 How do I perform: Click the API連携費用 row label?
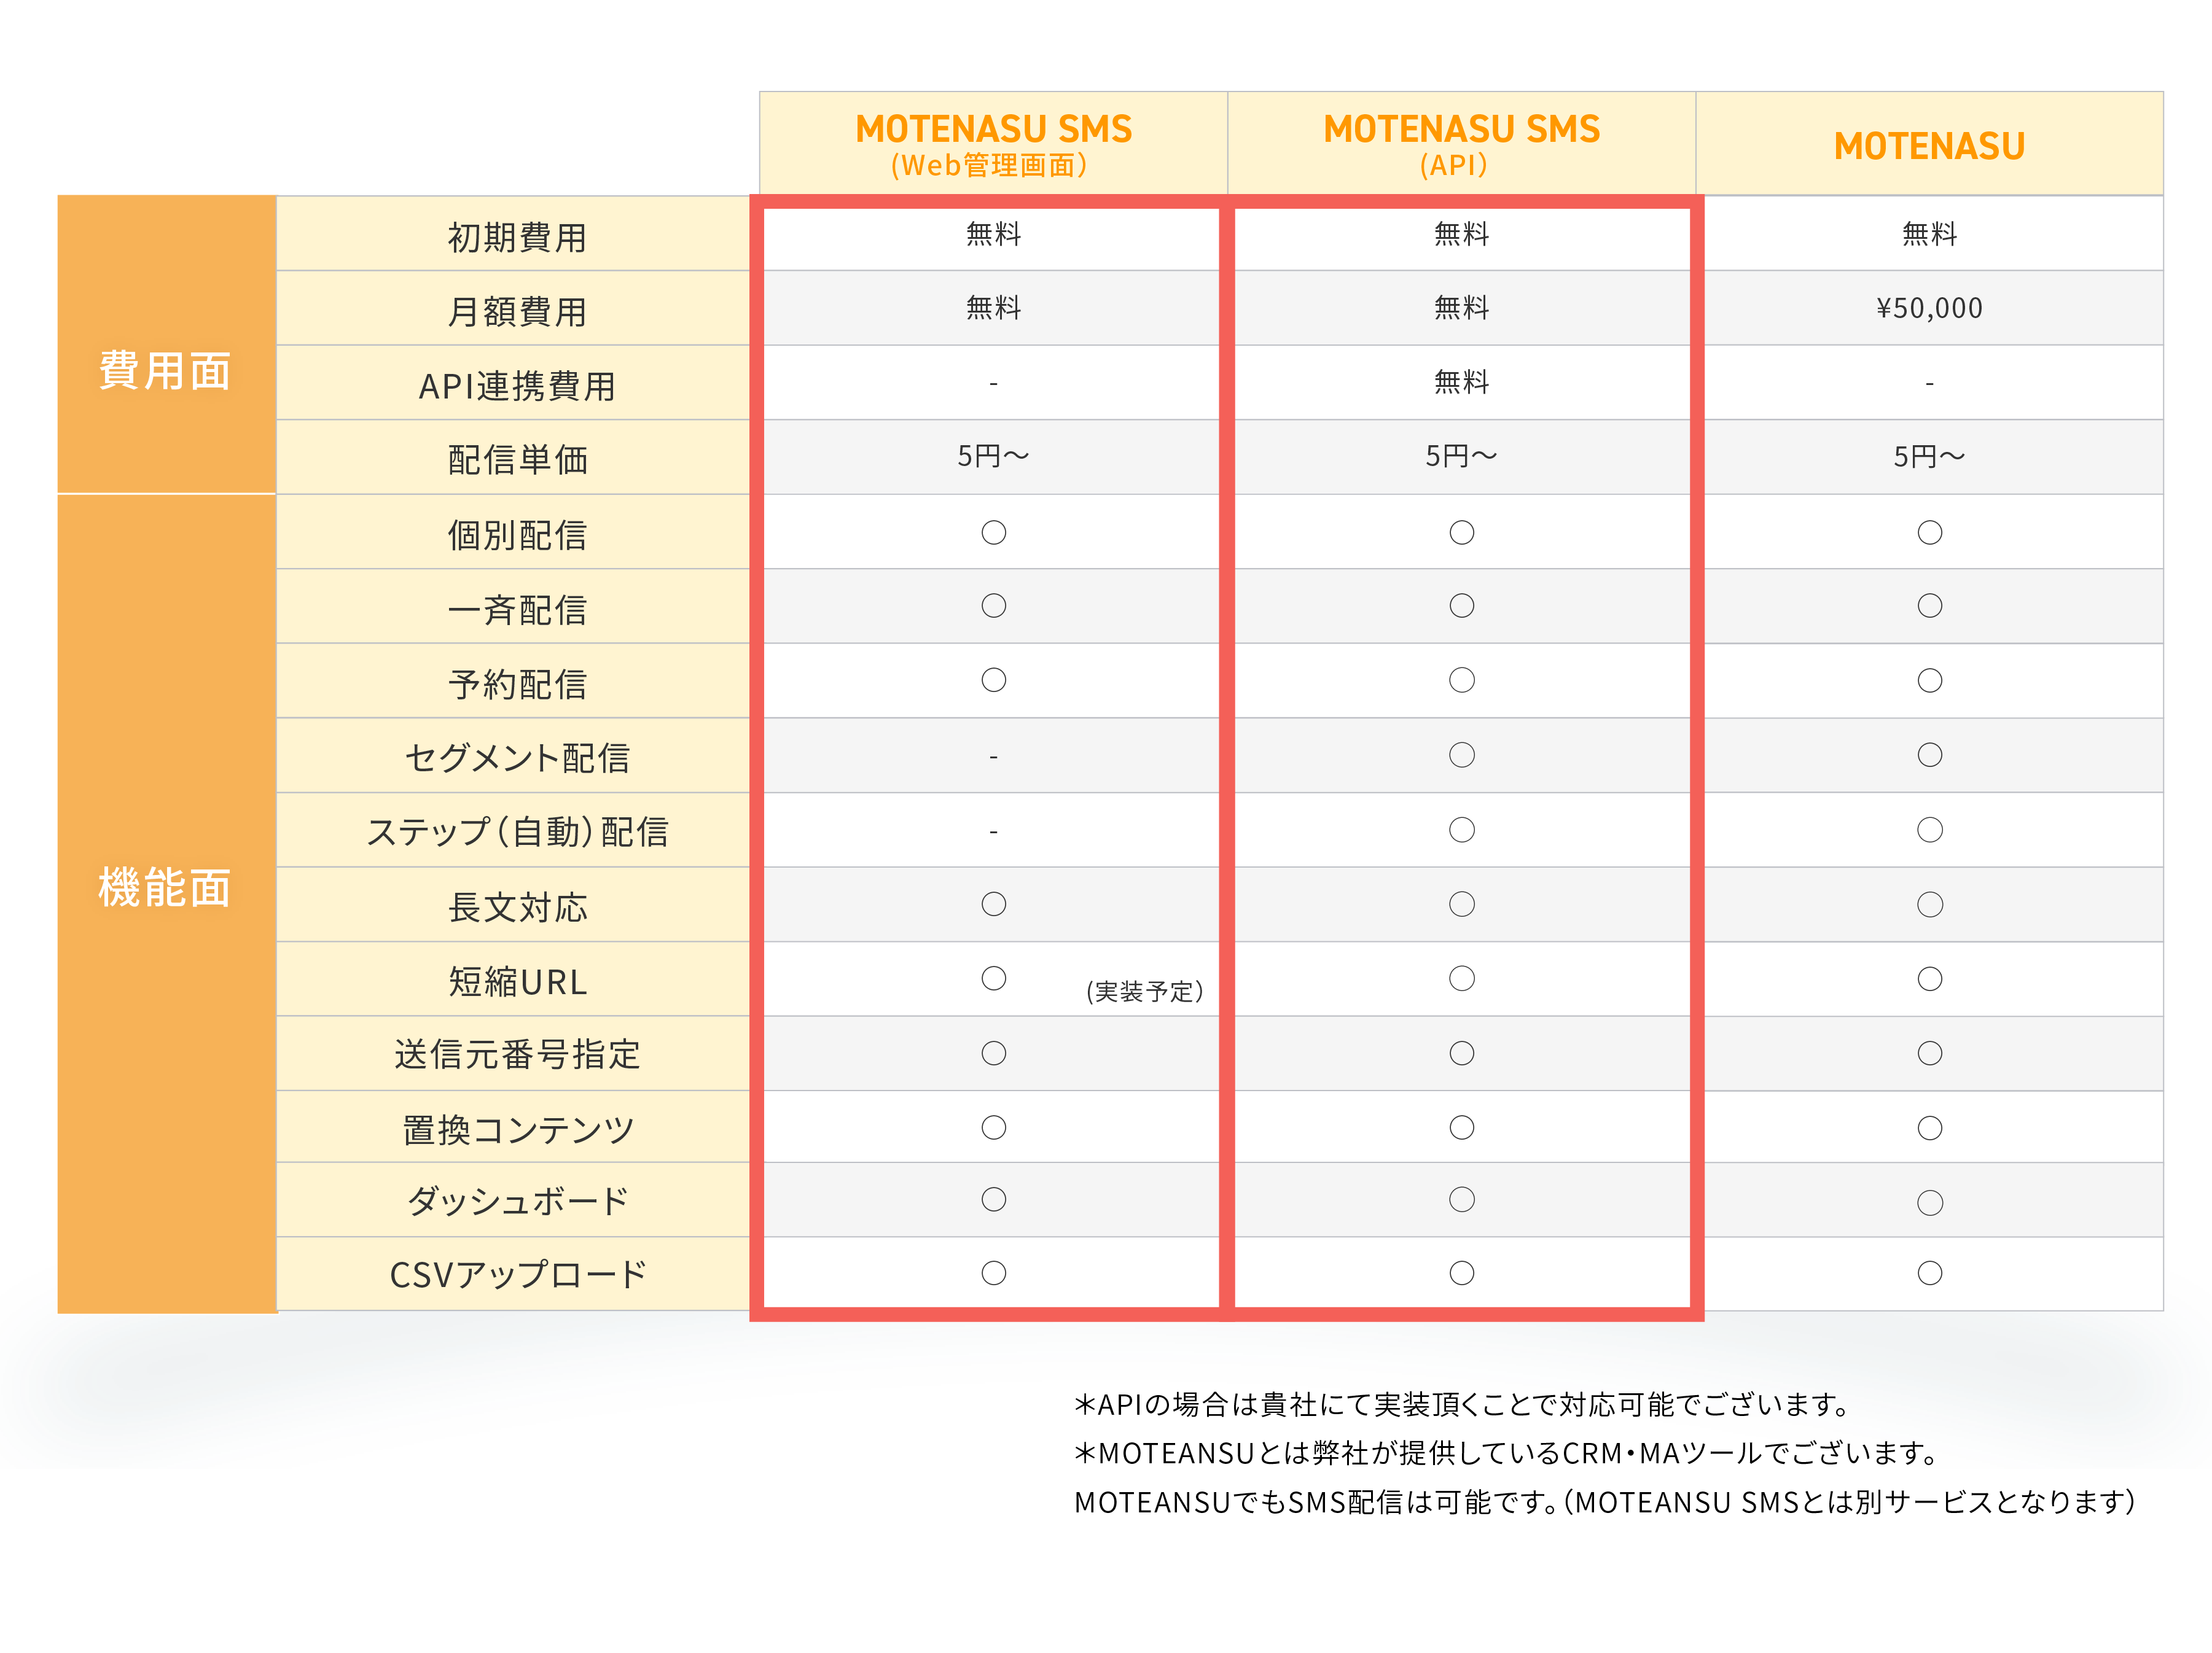click(x=516, y=386)
